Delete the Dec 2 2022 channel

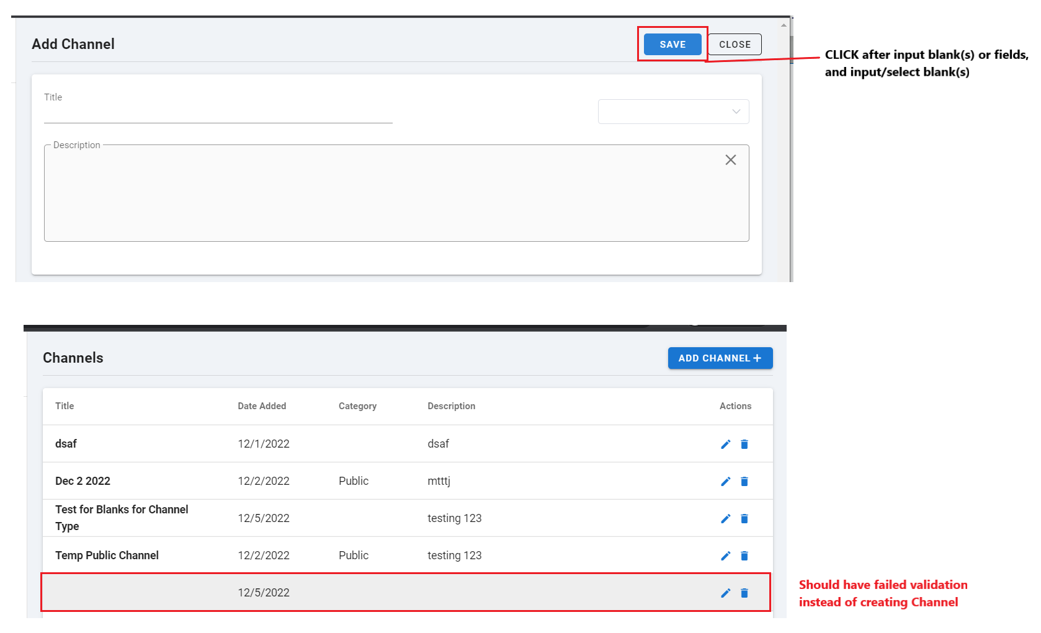click(x=744, y=481)
